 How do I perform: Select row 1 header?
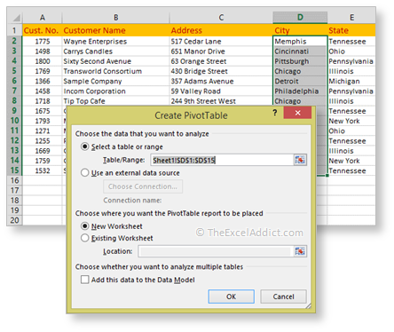pyautogui.click(x=14, y=30)
